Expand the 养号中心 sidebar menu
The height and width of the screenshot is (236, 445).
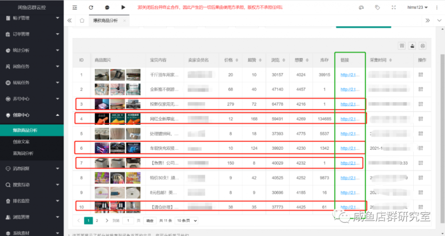32,99
